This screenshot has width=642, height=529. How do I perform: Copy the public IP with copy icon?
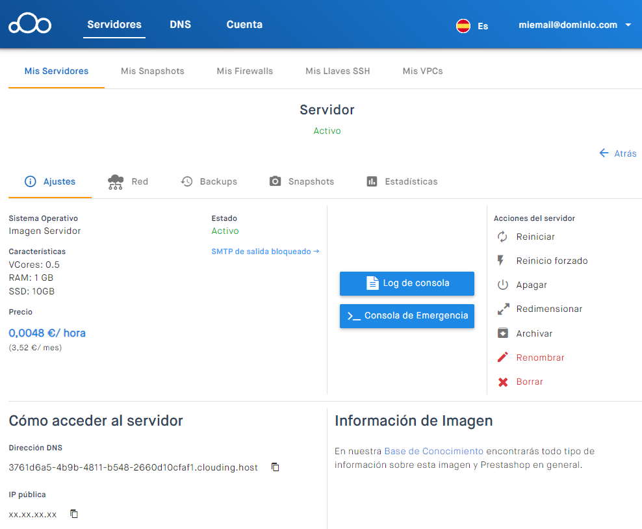tap(74, 514)
